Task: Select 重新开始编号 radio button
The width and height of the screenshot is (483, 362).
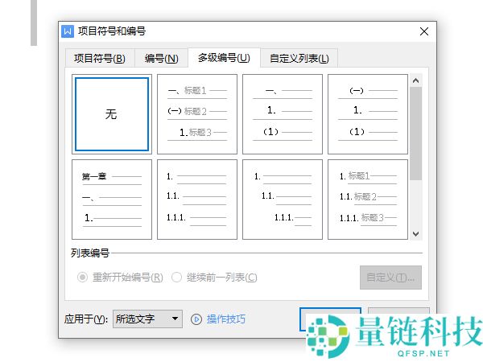Action: point(81,278)
